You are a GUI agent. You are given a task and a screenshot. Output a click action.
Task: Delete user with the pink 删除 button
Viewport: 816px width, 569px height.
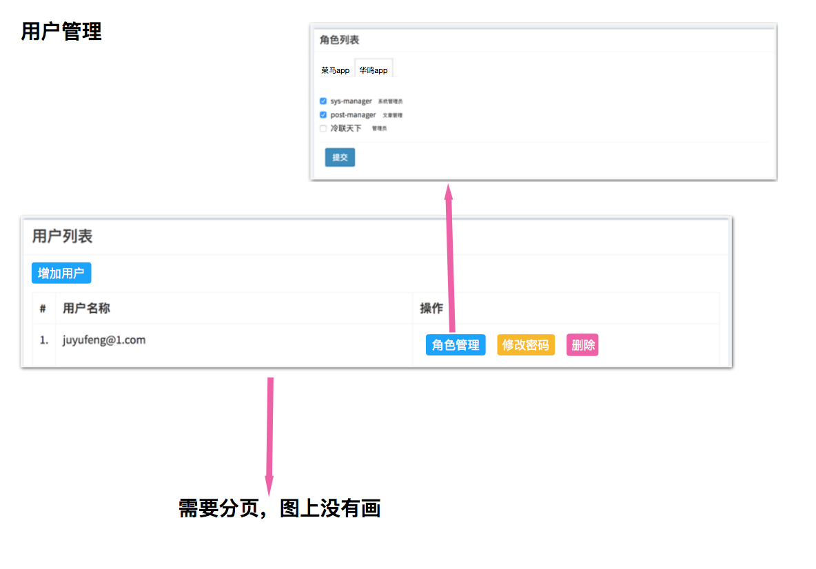[582, 345]
